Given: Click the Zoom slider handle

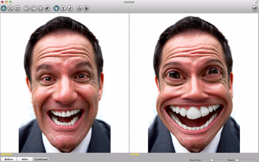Looking at the screenshot, I should [x=237, y=160].
